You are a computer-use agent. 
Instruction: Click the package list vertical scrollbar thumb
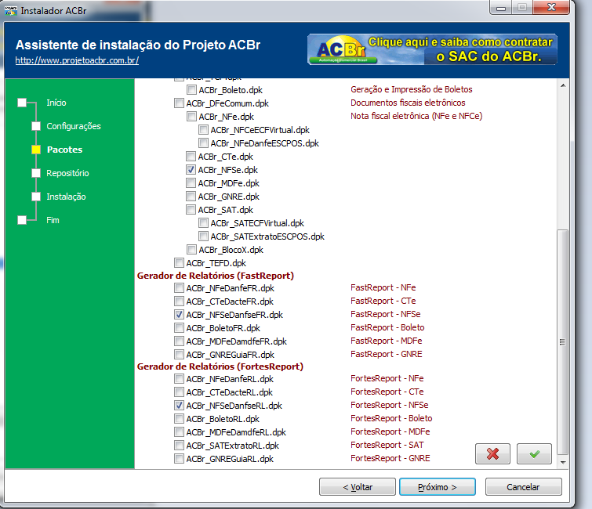pos(563,342)
